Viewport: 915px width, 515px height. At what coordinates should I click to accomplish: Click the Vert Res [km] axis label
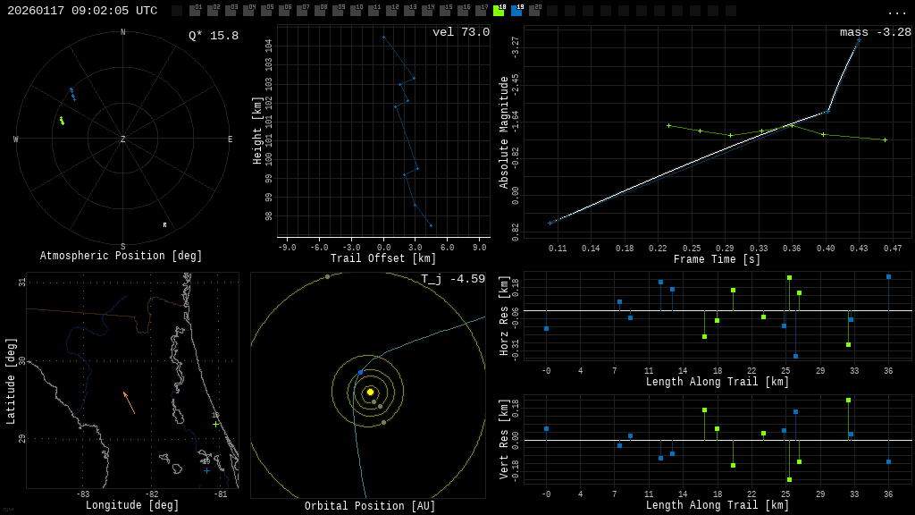pyautogui.click(x=504, y=439)
